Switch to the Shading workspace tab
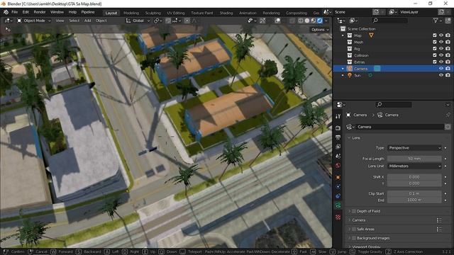 pyautogui.click(x=226, y=13)
